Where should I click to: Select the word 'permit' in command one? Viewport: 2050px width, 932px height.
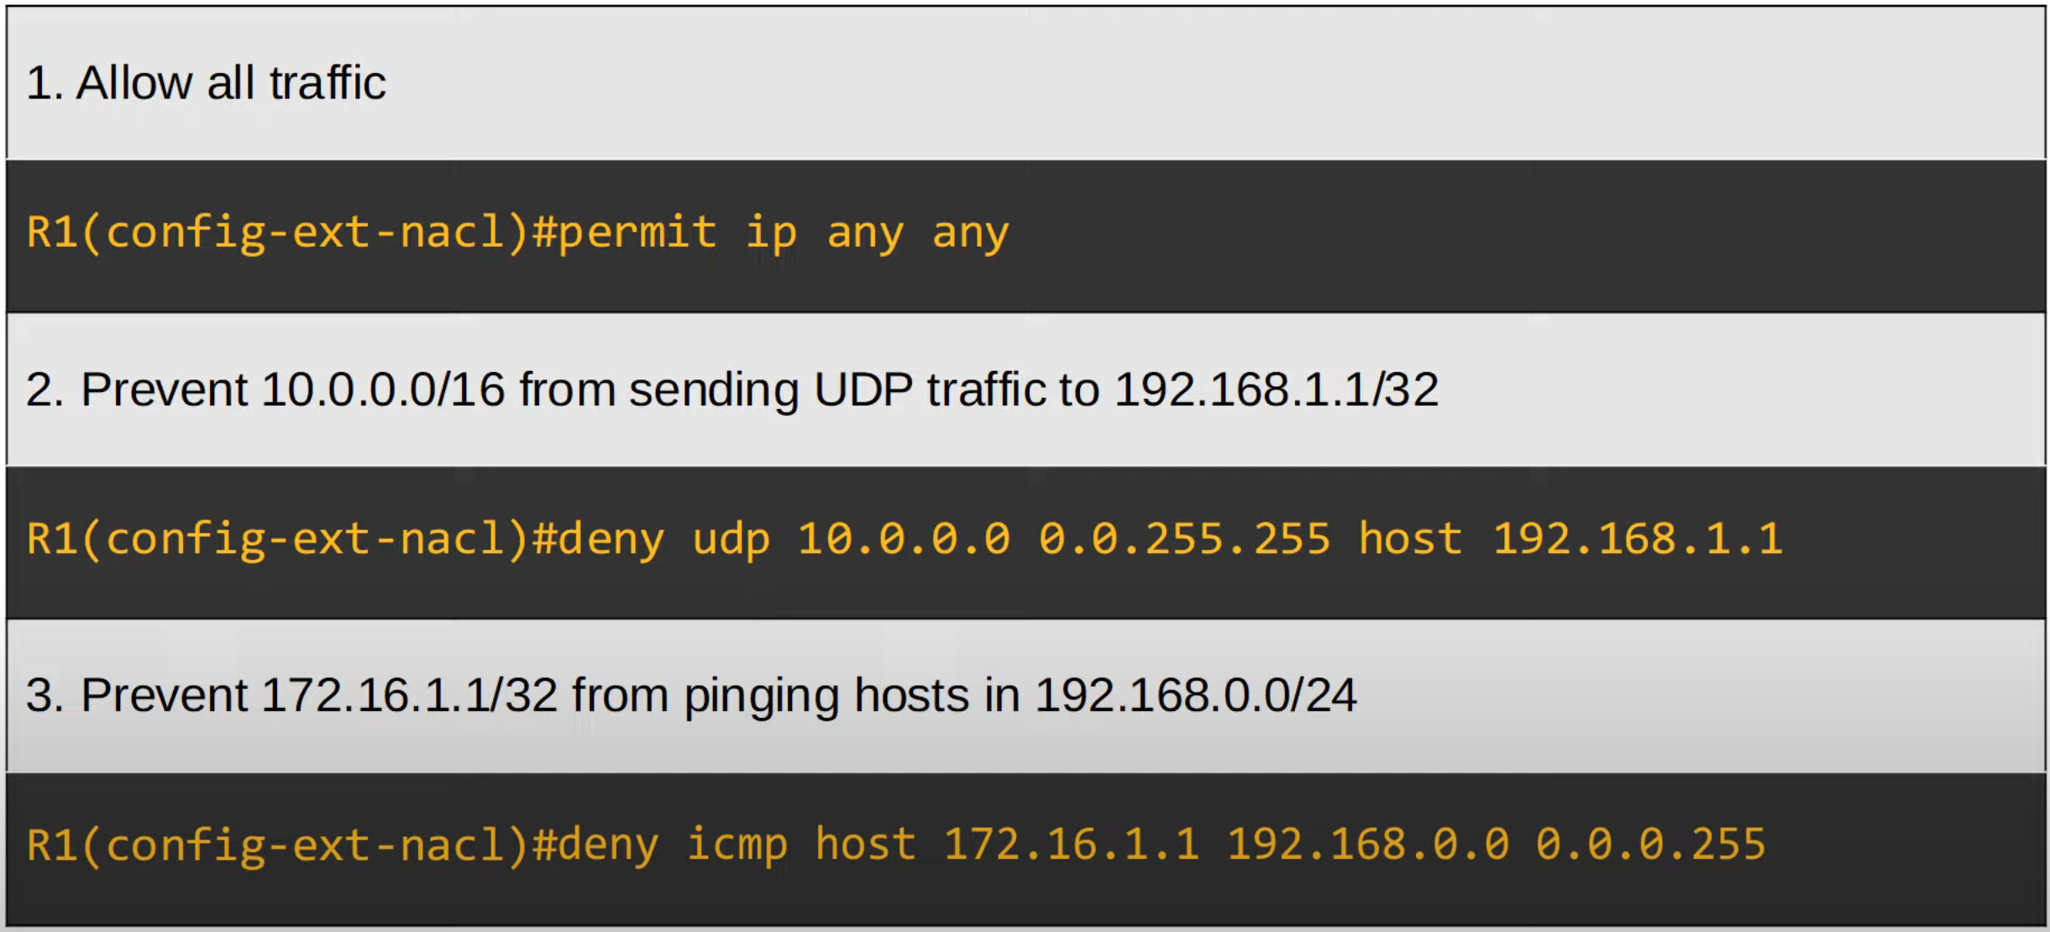637,231
